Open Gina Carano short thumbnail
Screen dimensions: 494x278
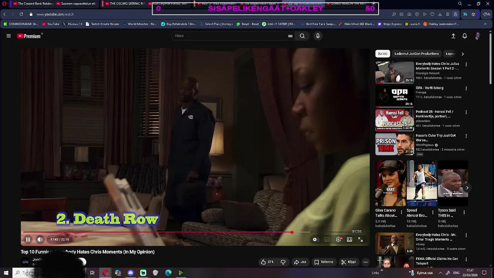click(x=391, y=183)
